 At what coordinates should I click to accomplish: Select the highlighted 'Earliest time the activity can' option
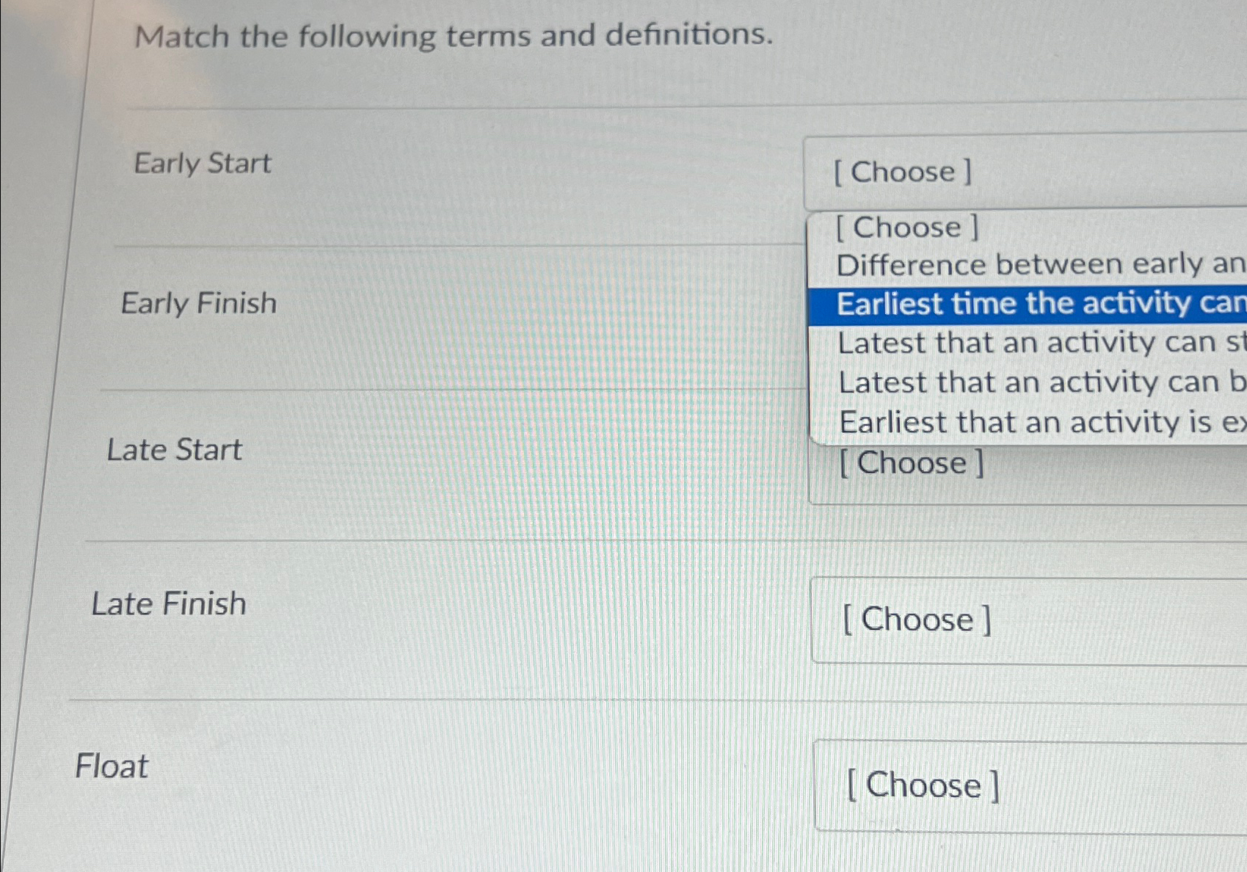pyautogui.click(x=1028, y=303)
